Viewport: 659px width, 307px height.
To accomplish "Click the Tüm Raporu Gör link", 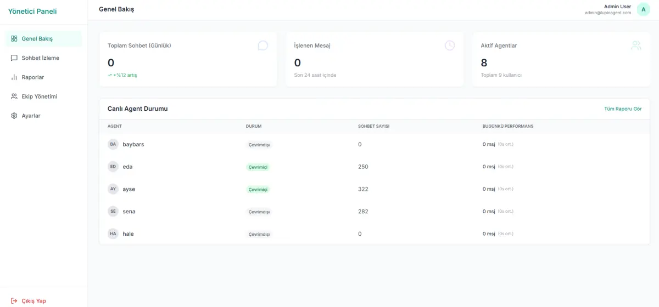I will (x=623, y=109).
